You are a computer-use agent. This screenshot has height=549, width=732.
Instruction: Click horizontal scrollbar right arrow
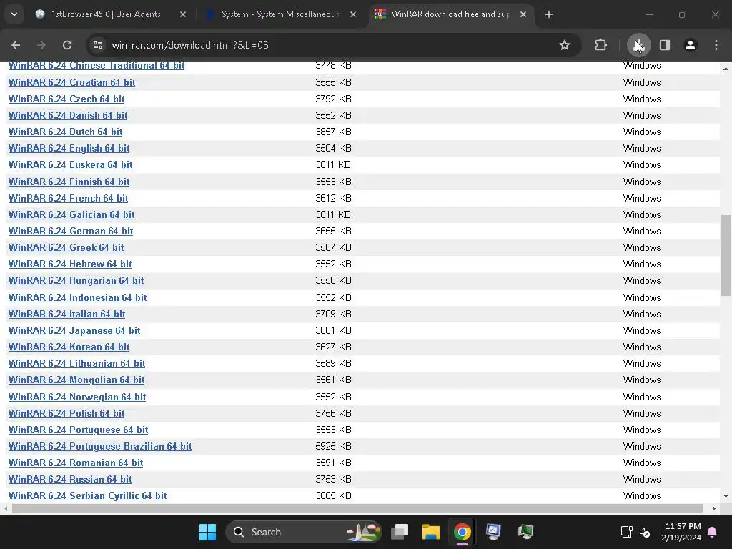coord(714,508)
